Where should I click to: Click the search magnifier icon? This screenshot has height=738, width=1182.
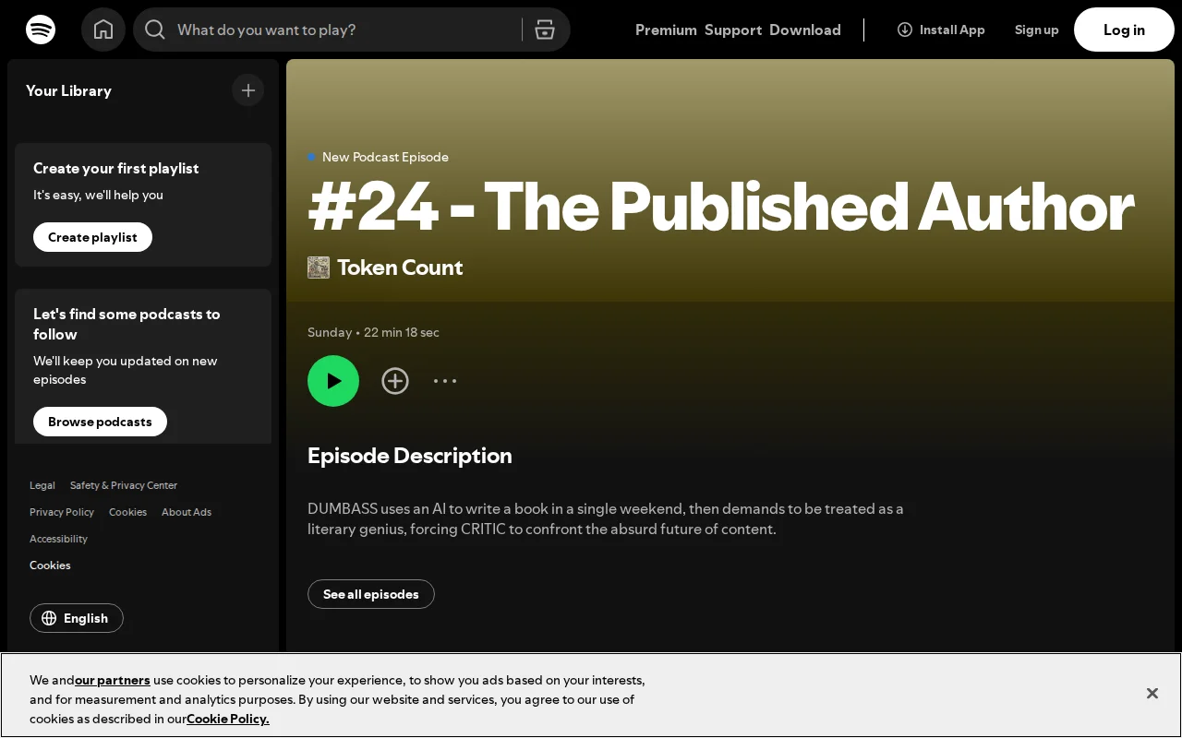[x=155, y=30]
